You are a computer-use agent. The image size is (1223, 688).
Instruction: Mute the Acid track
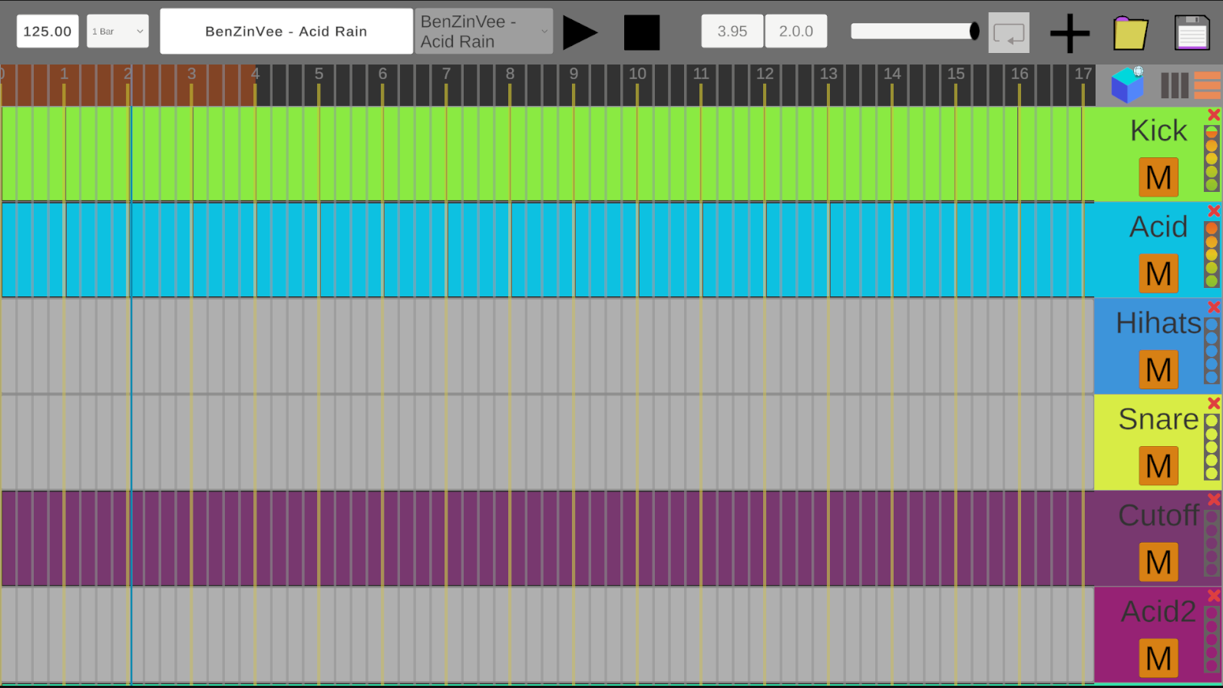[1159, 273]
